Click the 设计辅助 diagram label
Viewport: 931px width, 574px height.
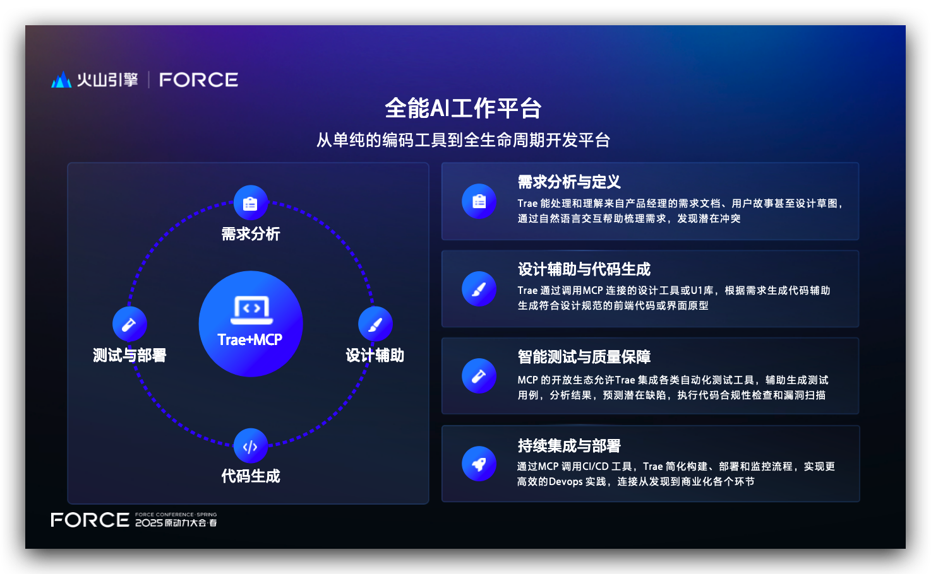tap(375, 355)
